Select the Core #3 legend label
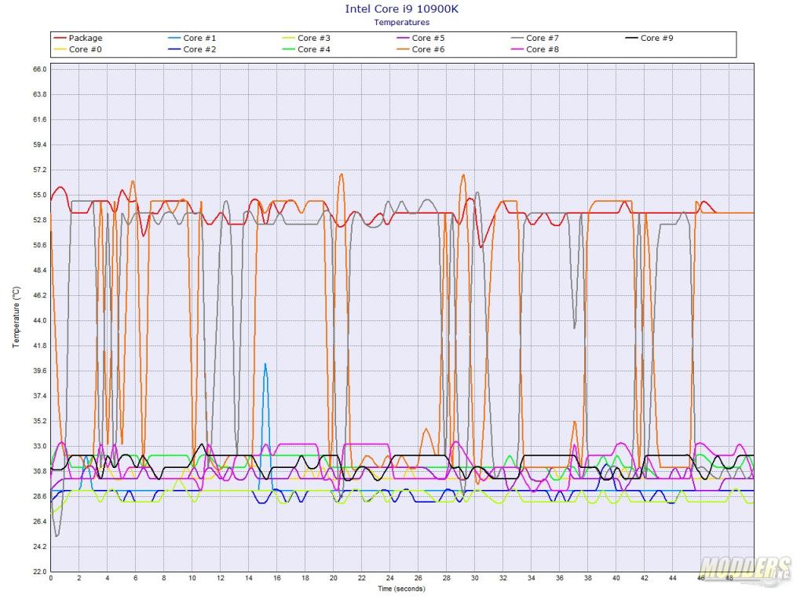This screenshot has width=804, height=603. pos(313,38)
